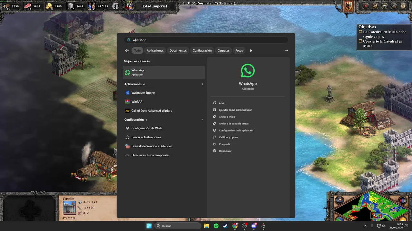Open Discord from taskbar
The height and width of the screenshot is (231, 412).
tap(254, 226)
